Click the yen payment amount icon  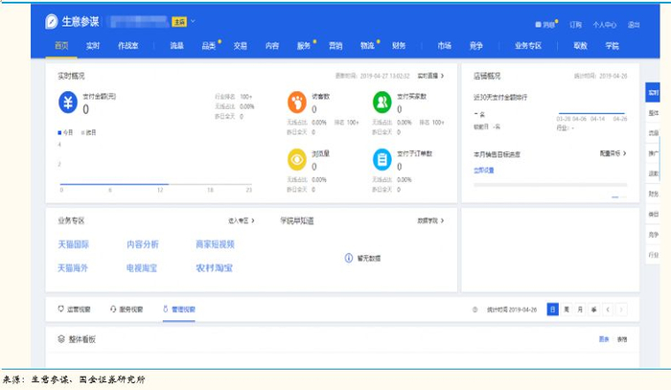point(68,103)
